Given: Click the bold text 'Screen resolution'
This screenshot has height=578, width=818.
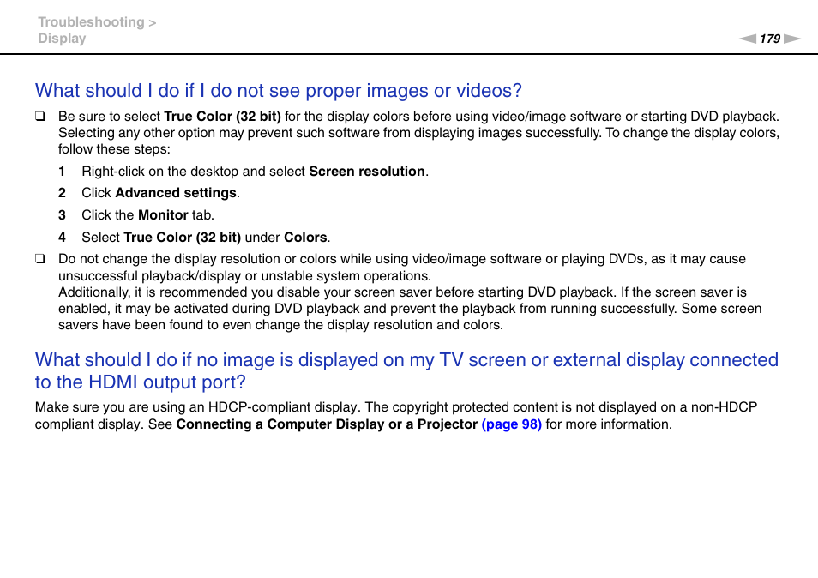Looking at the screenshot, I should point(367,172).
